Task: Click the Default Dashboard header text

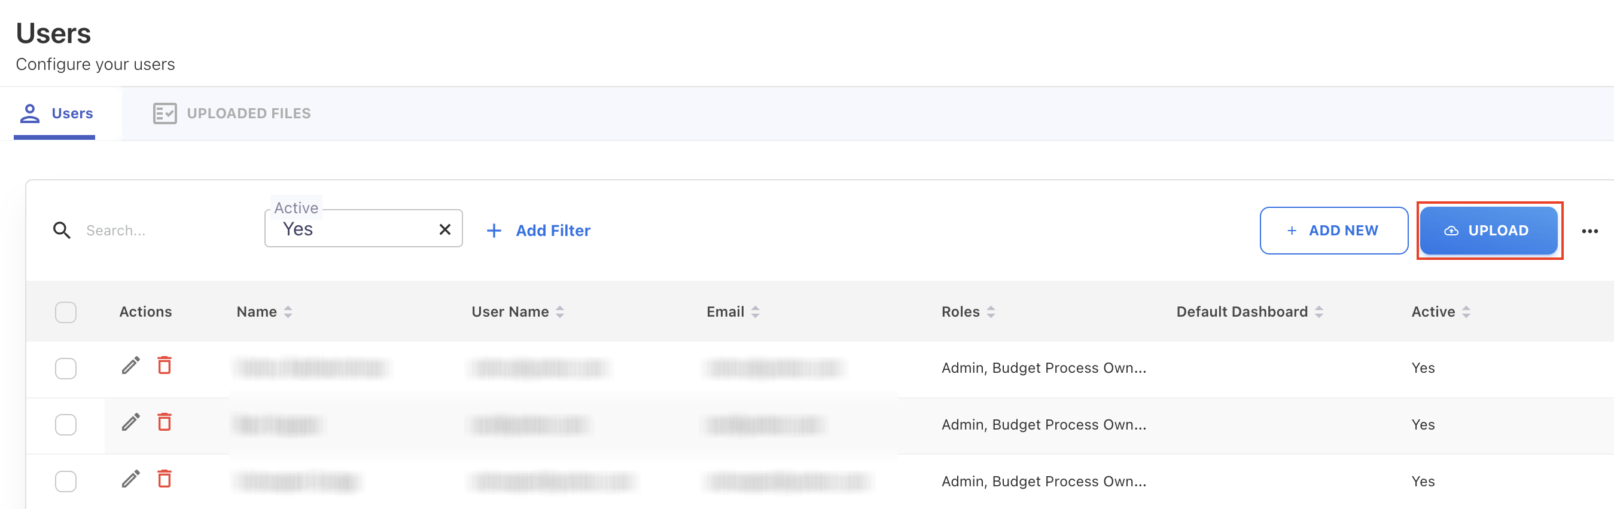Action: pos(1242,312)
